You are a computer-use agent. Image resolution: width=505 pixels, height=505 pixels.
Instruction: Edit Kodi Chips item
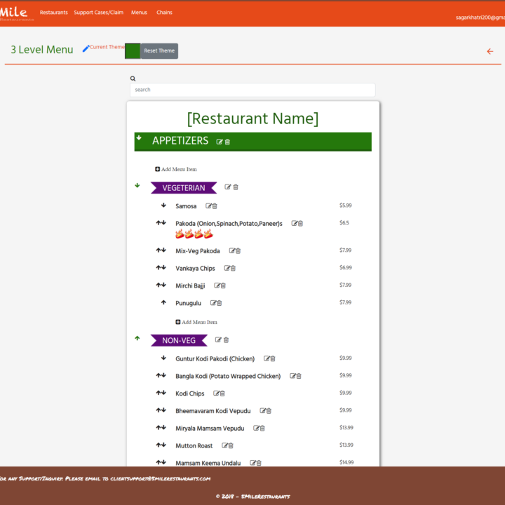click(216, 393)
